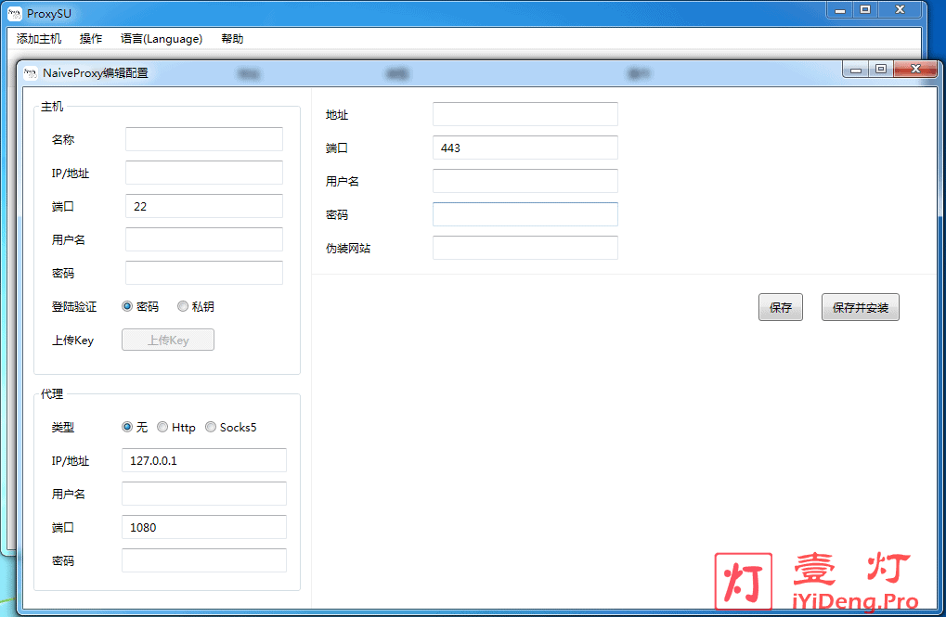Click the 伪装网站 label text
This screenshot has width=946, height=617.
pyautogui.click(x=348, y=248)
